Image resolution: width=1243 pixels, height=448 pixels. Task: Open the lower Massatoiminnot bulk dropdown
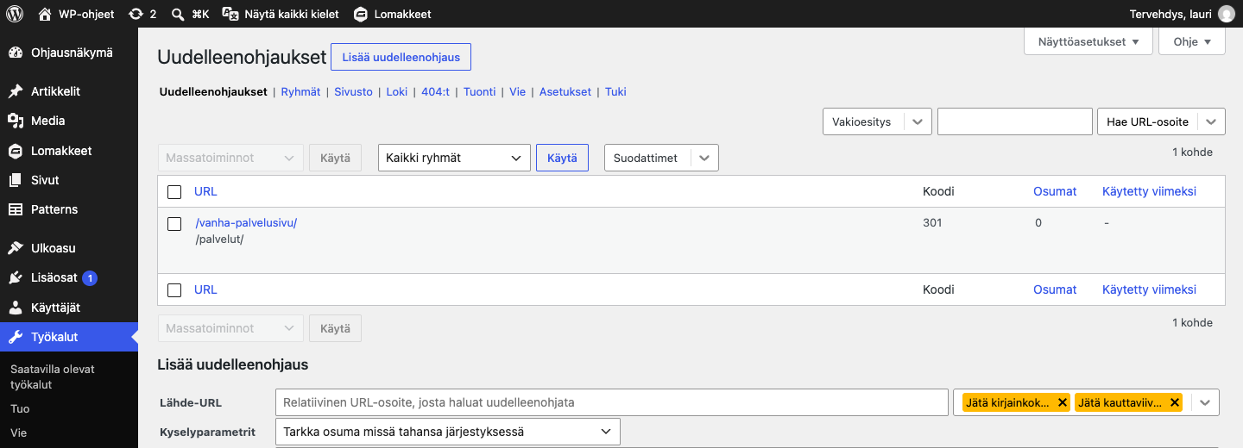[x=230, y=328]
